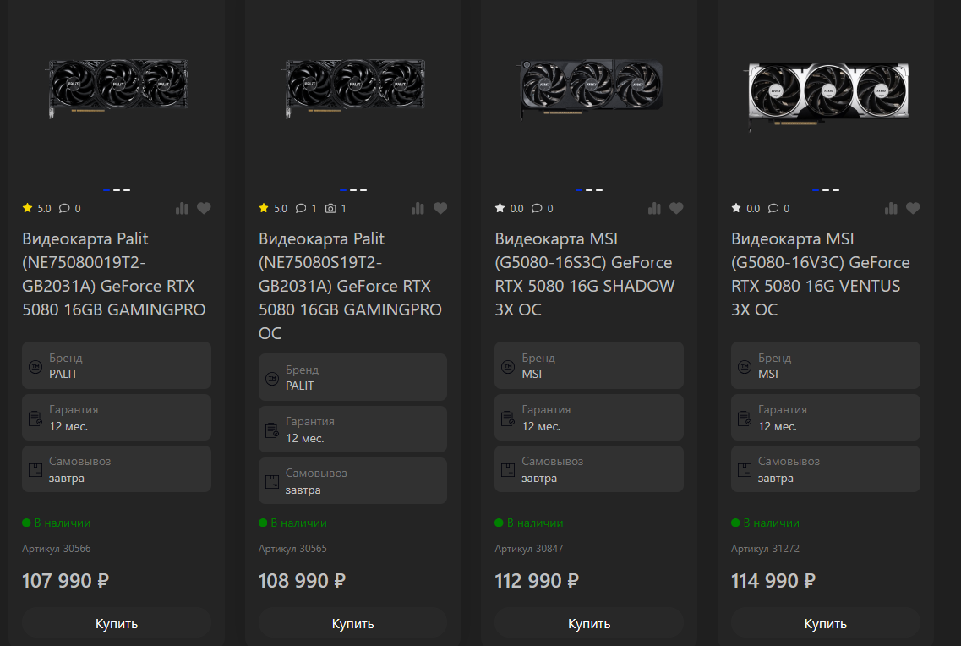This screenshot has width=961, height=646.
Task: Click brand icon in Palit article 30566 card
Action: pos(35,366)
